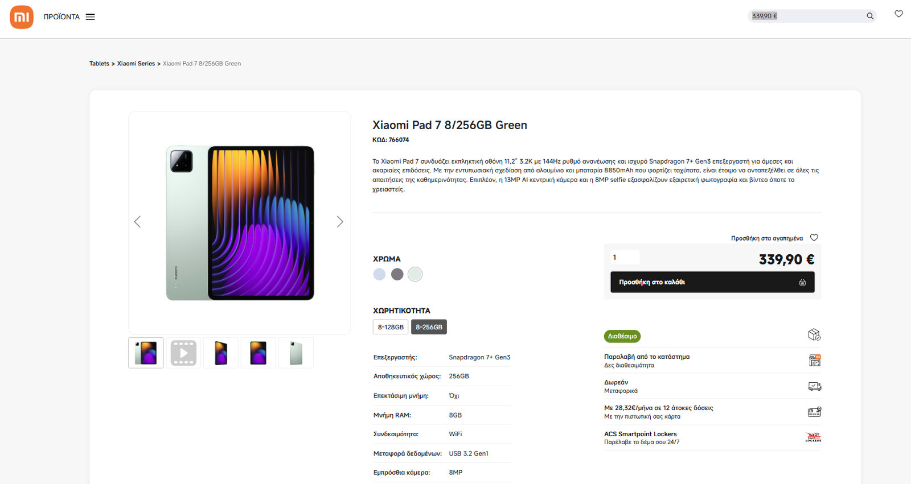Click the Διαθέσιμο availability badge
Image resolution: width=911 pixels, height=484 pixels.
coord(622,336)
